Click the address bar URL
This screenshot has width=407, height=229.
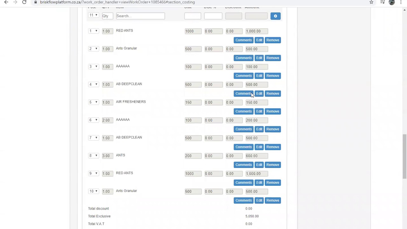tap(117, 2)
